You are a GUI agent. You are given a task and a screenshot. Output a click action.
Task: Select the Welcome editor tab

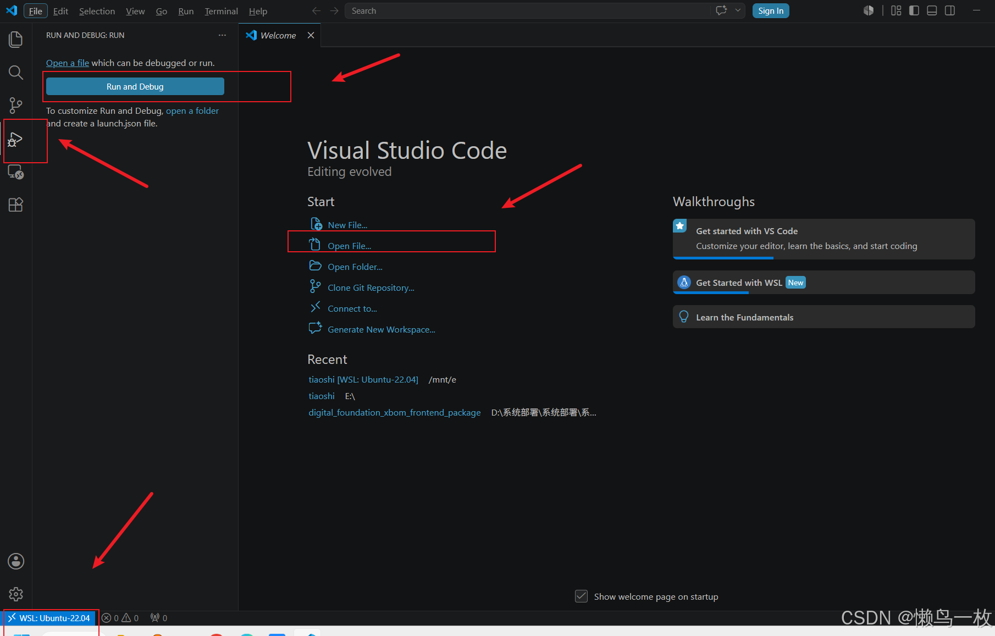point(279,35)
